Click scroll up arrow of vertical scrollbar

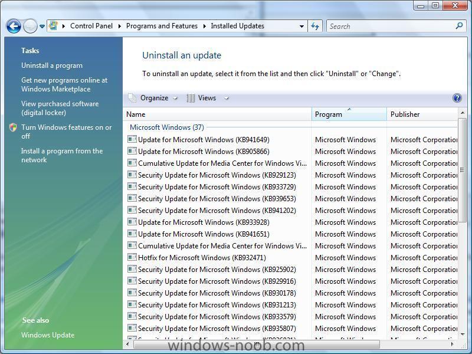[x=463, y=113]
